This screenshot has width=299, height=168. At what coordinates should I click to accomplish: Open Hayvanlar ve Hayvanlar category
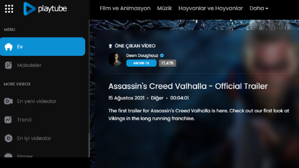coord(210,8)
